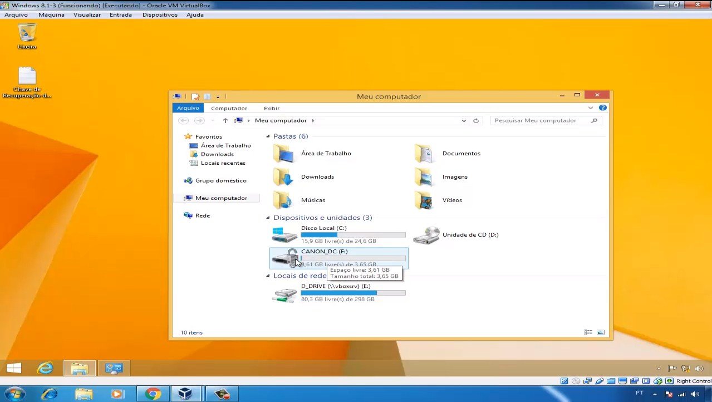Click the Forward navigation arrow in Explorer
The width and height of the screenshot is (712, 402).
(x=199, y=120)
